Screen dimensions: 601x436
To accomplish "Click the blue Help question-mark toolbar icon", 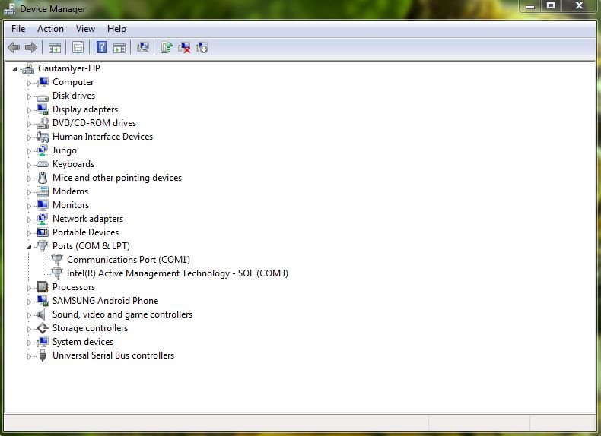I will tap(101, 47).
